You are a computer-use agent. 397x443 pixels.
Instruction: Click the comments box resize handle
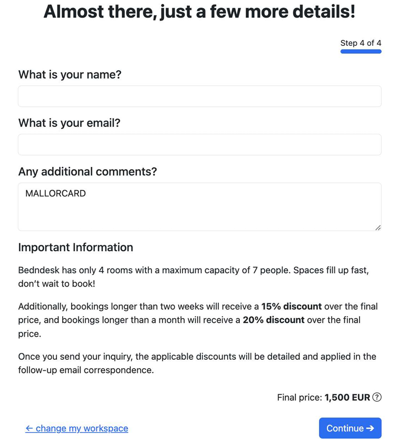[x=377, y=227]
